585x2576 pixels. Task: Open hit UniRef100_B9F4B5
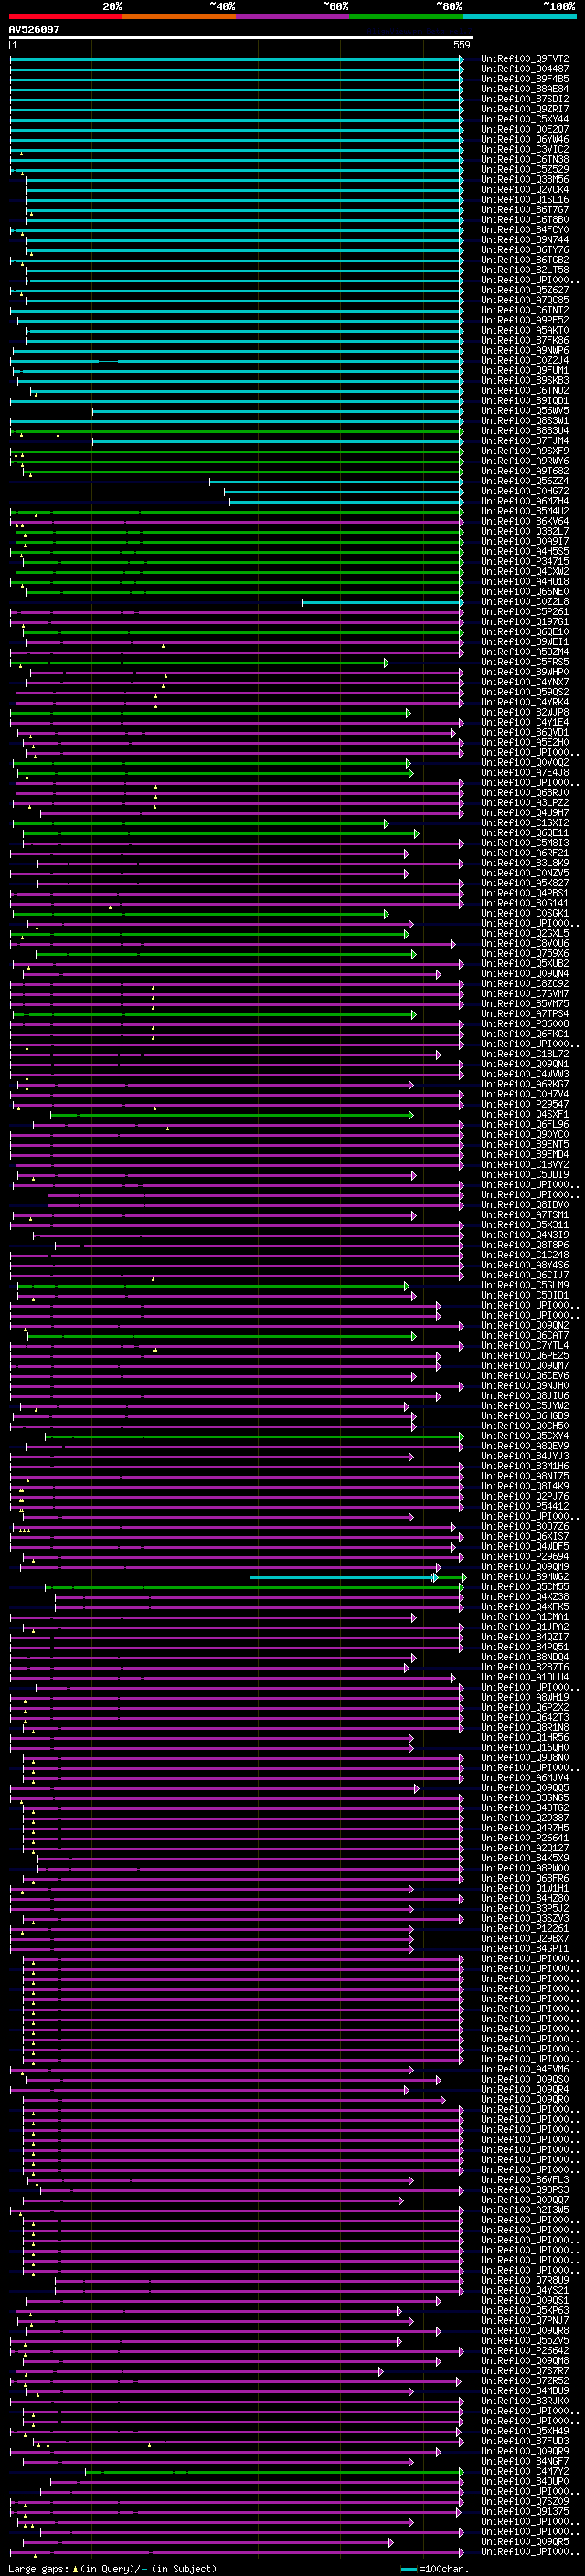click(x=524, y=79)
